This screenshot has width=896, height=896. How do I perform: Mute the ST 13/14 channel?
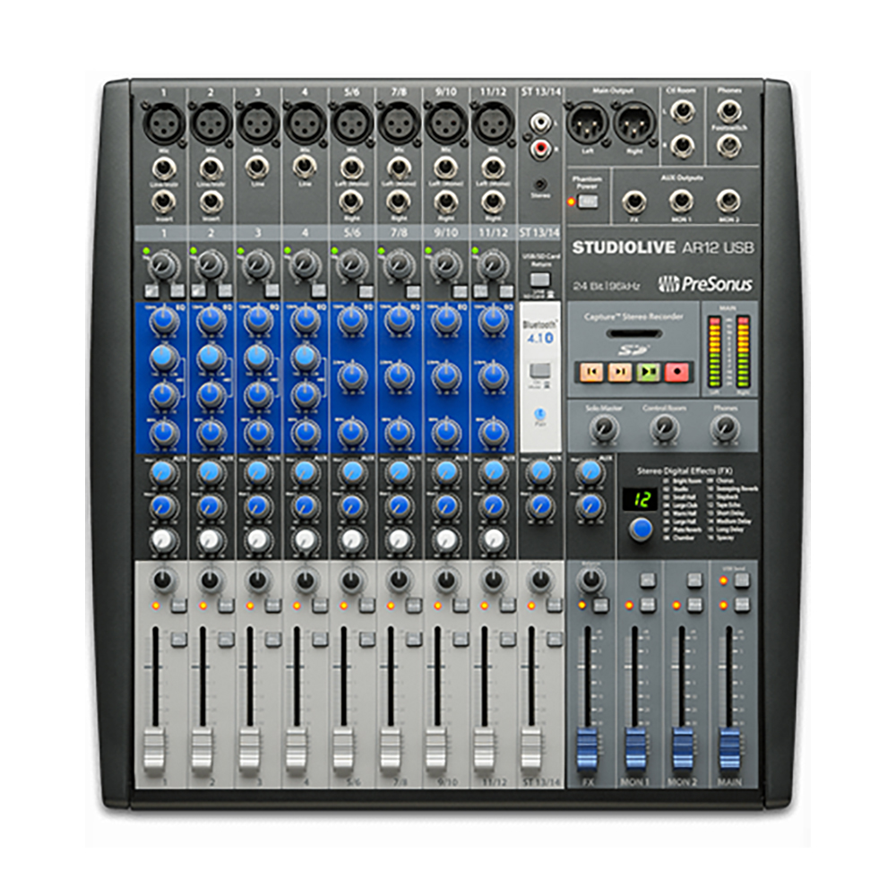point(555,605)
